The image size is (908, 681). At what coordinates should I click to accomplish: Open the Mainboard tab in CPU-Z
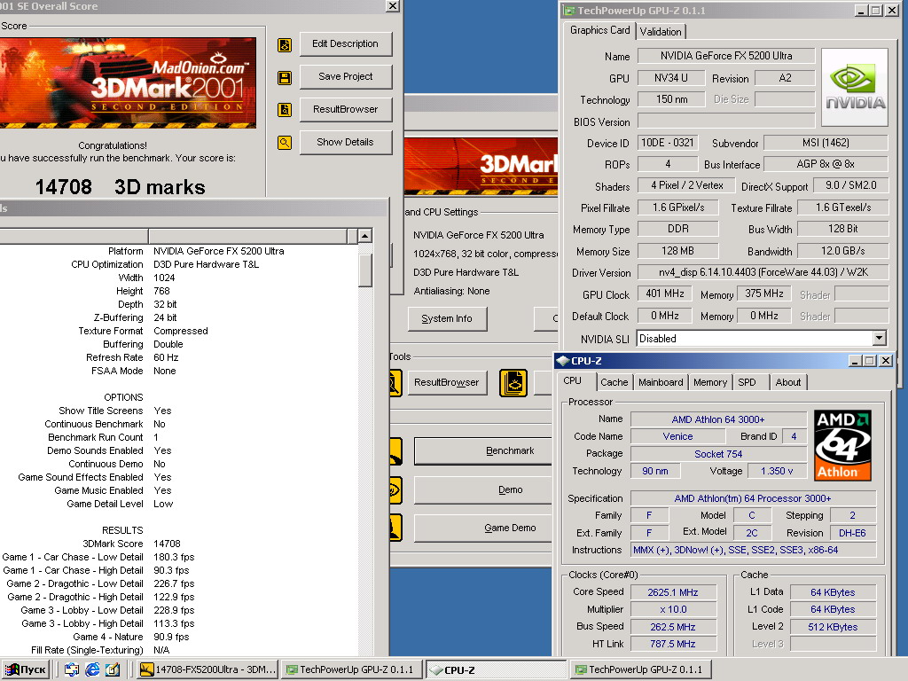661,382
